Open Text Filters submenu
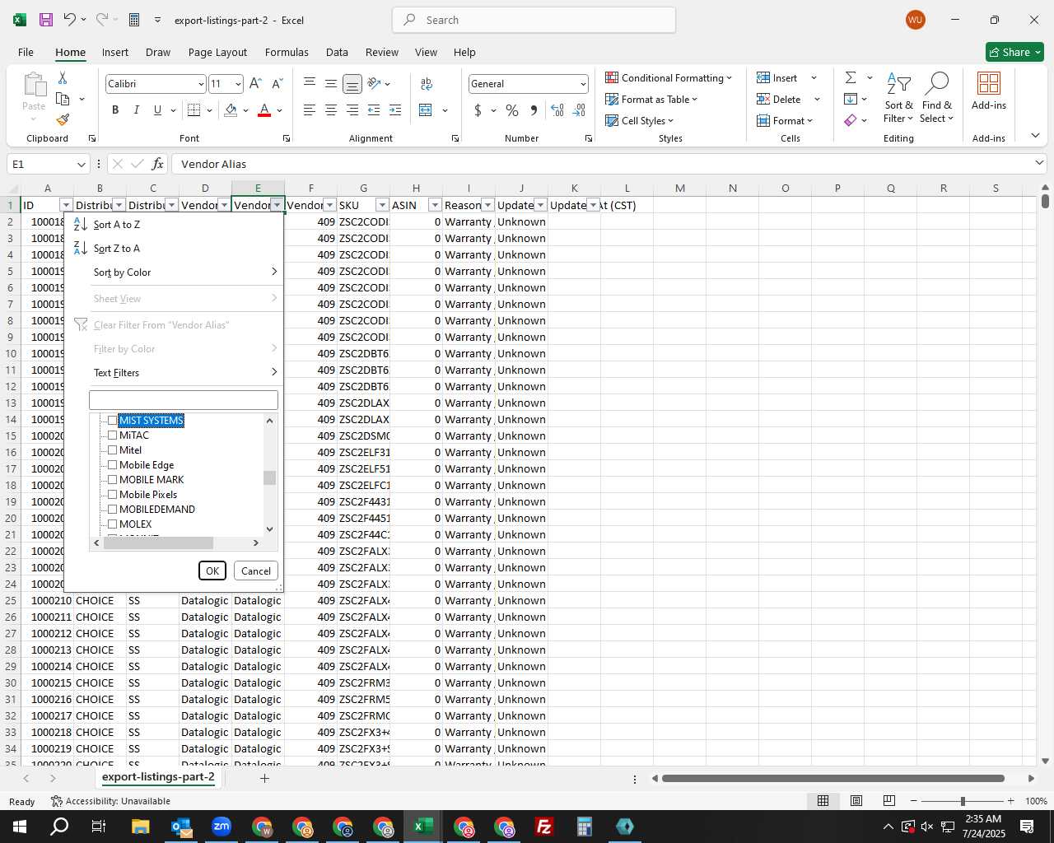1054x843 pixels. click(x=175, y=373)
